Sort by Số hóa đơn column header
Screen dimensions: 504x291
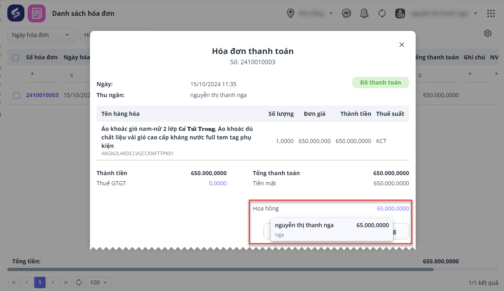[42, 57]
